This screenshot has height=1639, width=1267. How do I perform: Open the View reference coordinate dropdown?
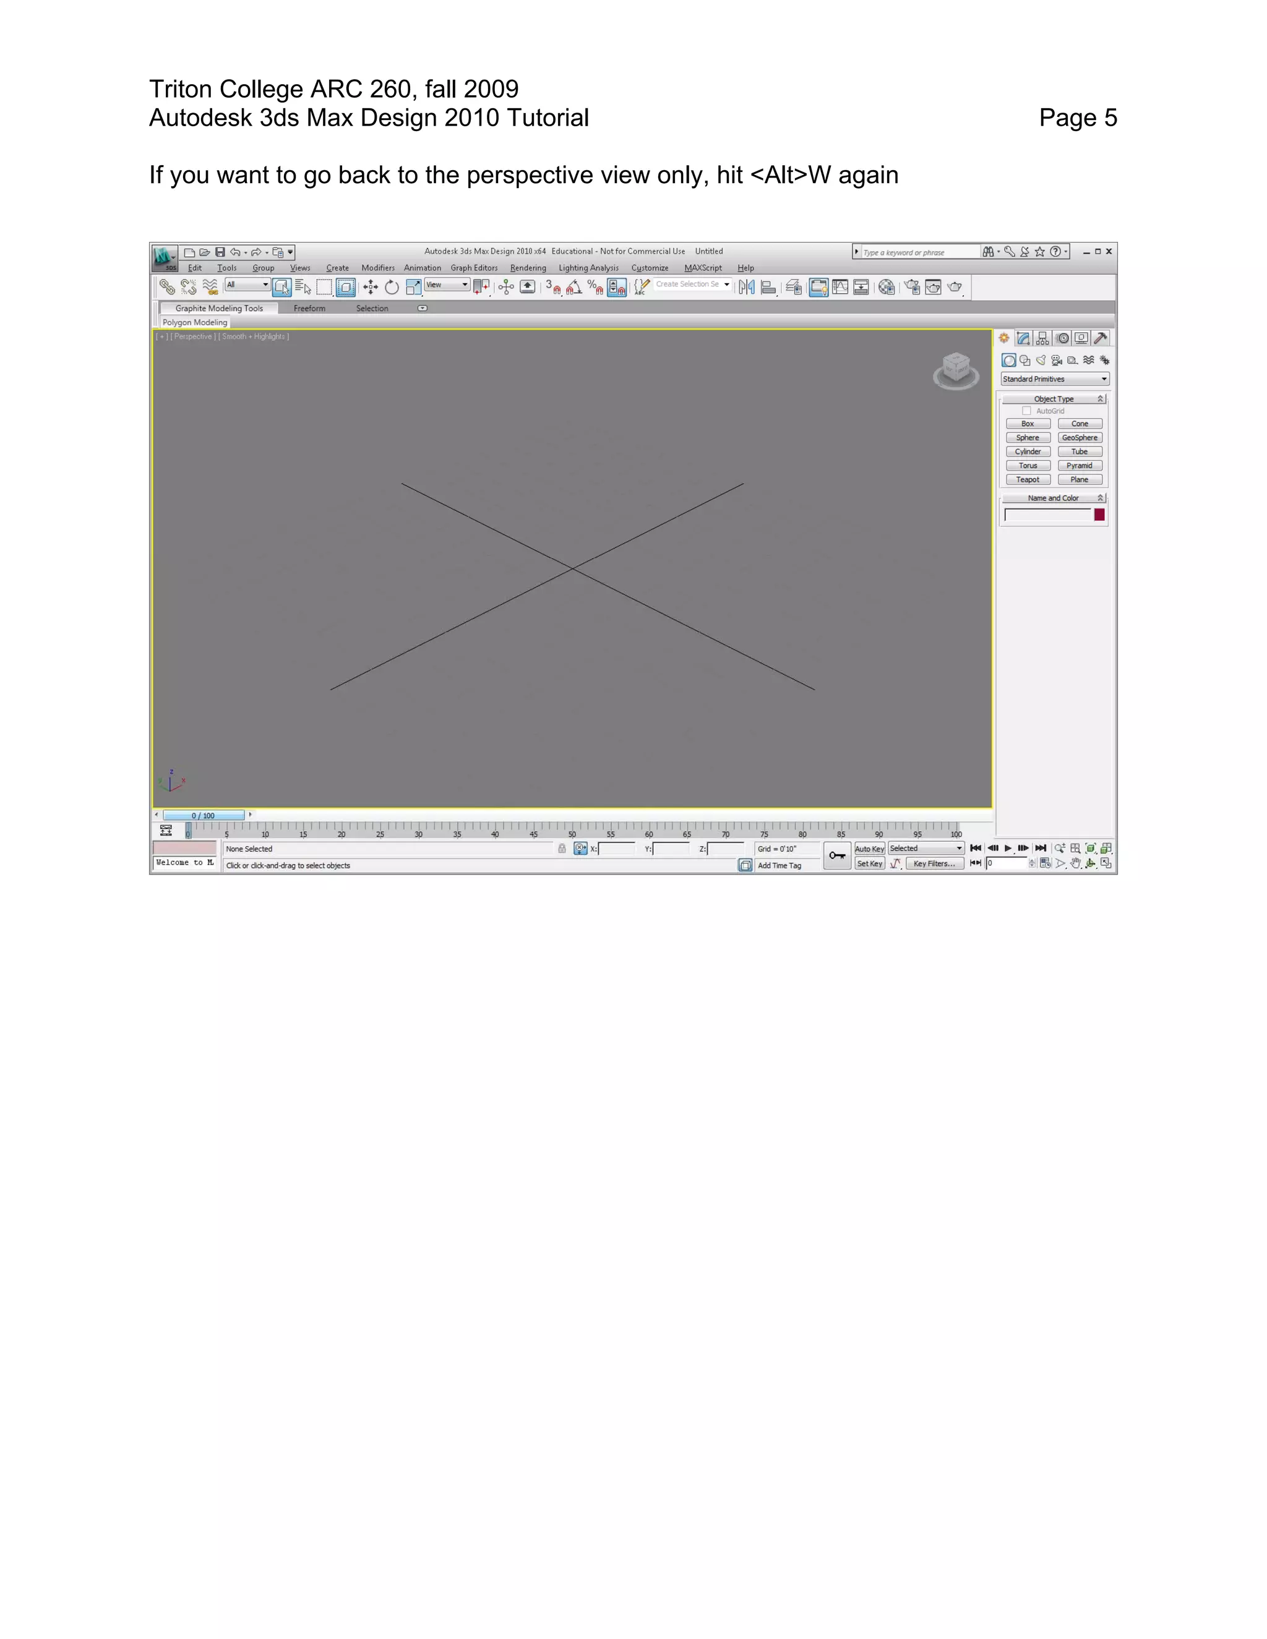(x=447, y=285)
